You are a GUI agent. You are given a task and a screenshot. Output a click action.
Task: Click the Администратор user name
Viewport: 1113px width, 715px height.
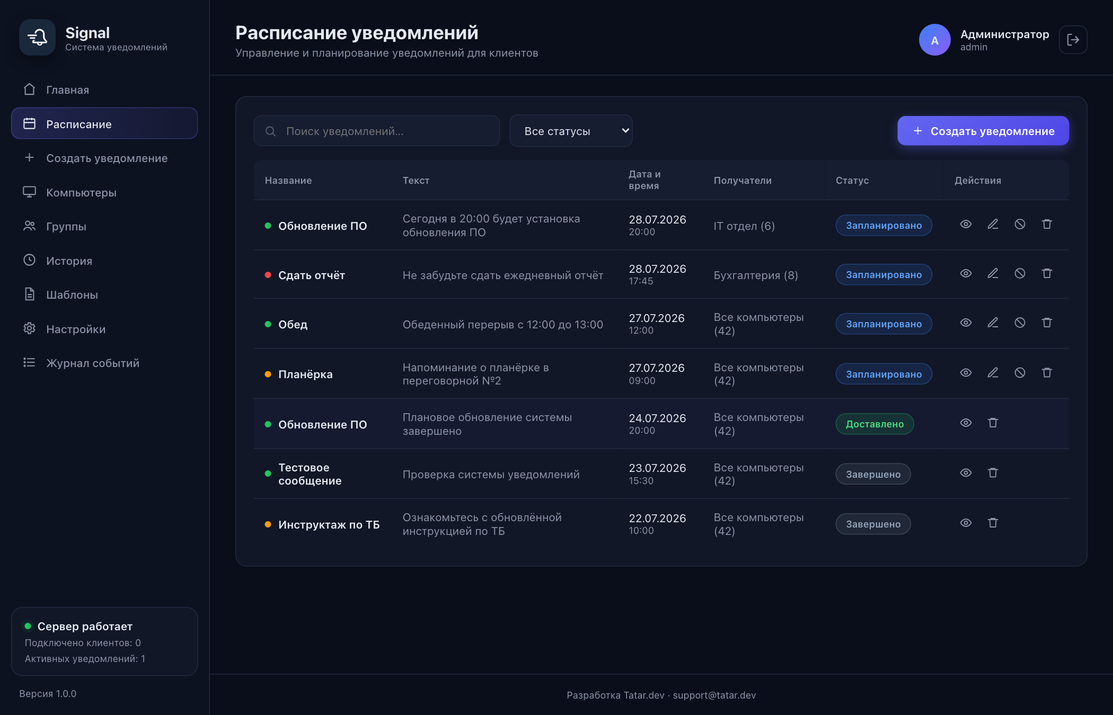click(1004, 34)
